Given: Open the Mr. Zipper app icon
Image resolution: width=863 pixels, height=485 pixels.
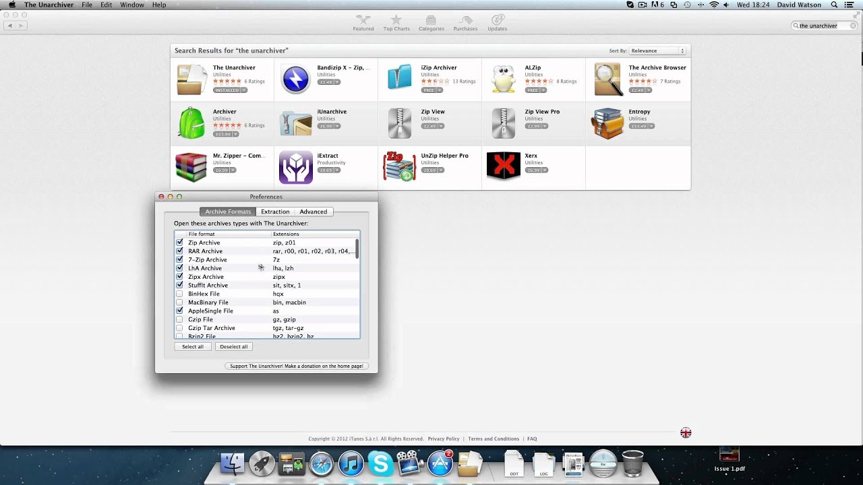Looking at the screenshot, I should pyautogui.click(x=191, y=167).
